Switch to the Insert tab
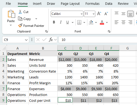The image size is (137, 105). pyautogui.click(x=37, y=4)
